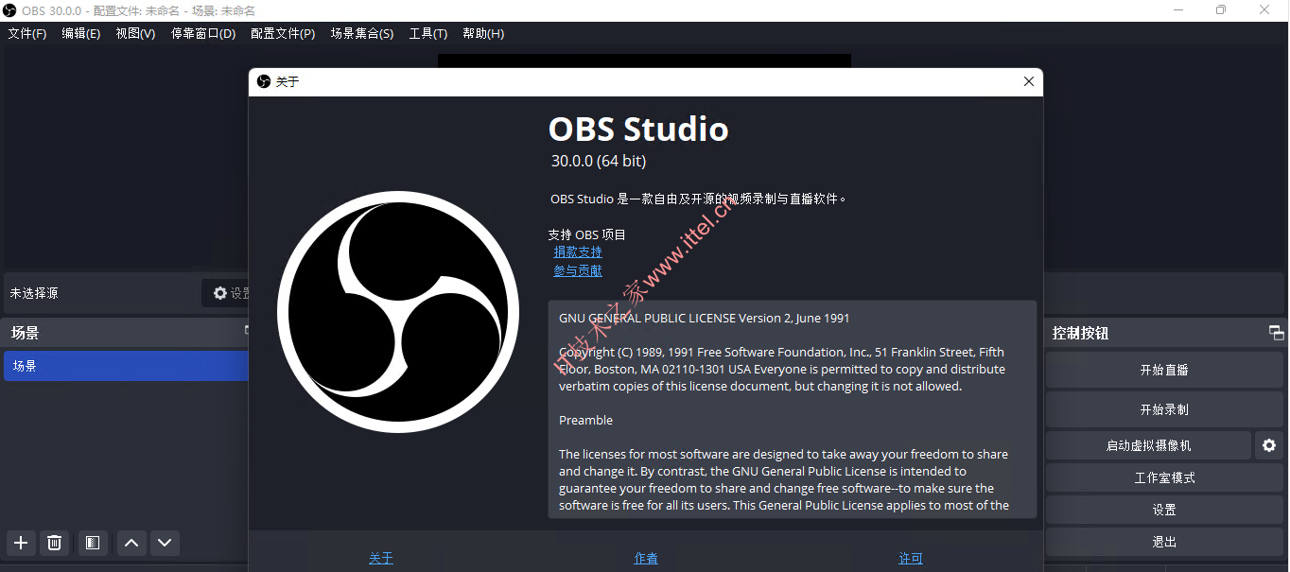
Task: Open the 视图(V) menu
Action: click(x=135, y=34)
